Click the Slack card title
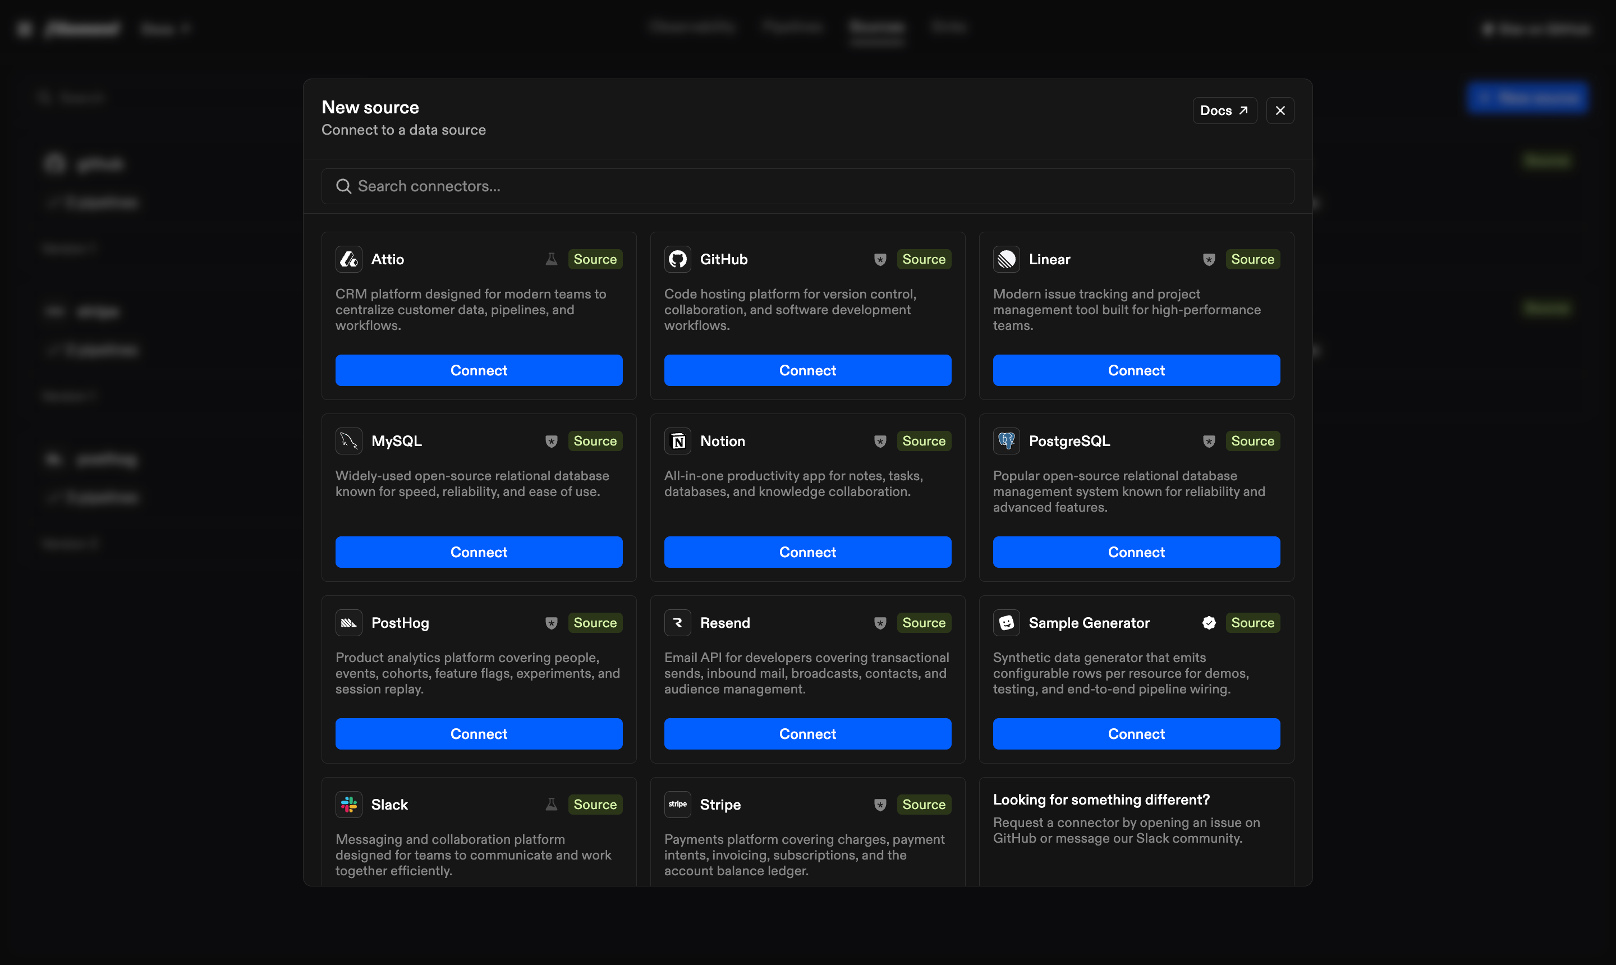 click(x=389, y=805)
